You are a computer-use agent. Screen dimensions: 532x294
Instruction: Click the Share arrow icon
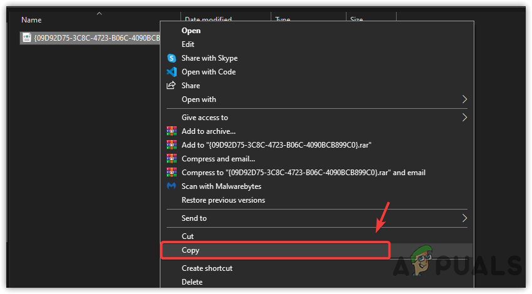(171, 85)
